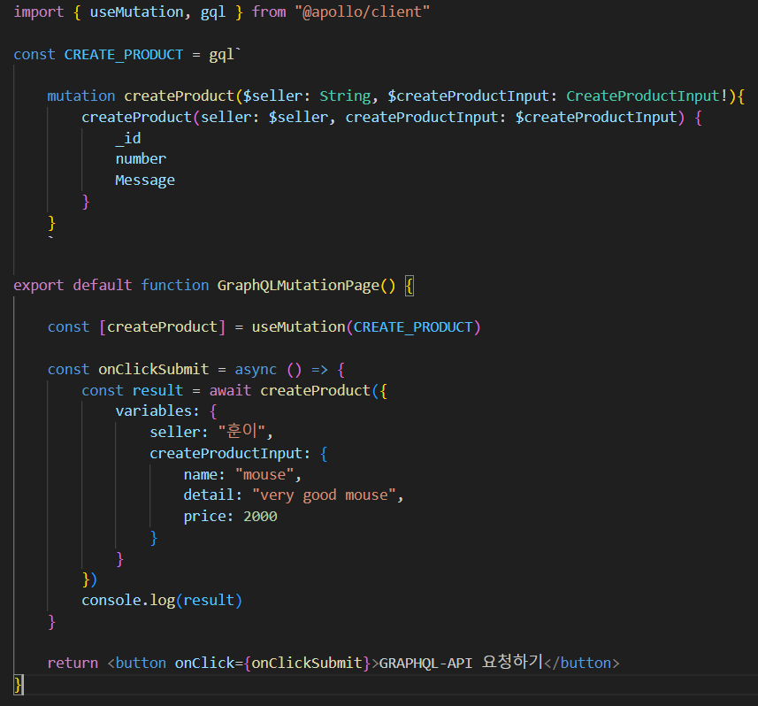The image size is (758, 706).
Task: Click the CreateProductInput! type annotation
Action: click(x=647, y=96)
